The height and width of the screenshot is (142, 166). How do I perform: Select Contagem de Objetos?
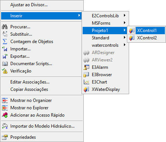coord(42,42)
